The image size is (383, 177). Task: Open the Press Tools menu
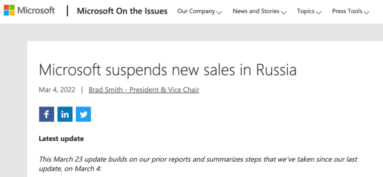point(347,11)
